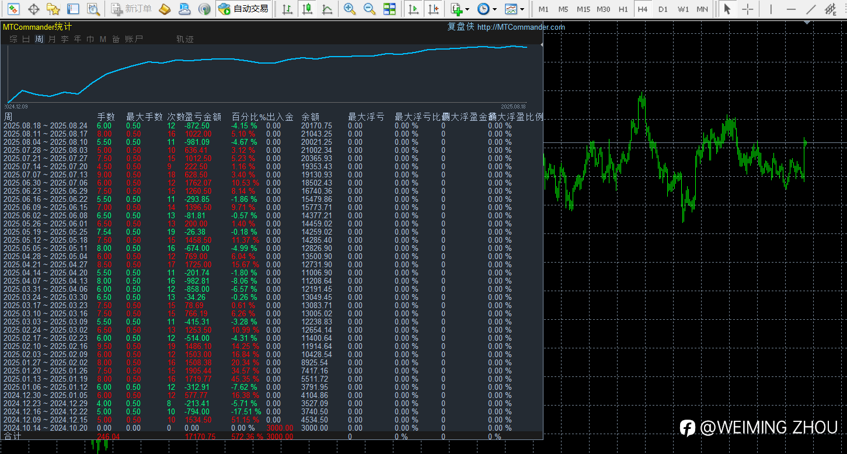Select the M15 timeframe
847x454 pixels.
583,9
